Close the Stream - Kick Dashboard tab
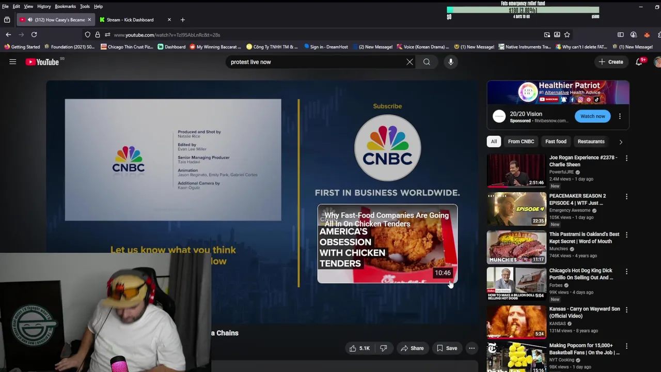 pyautogui.click(x=169, y=20)
